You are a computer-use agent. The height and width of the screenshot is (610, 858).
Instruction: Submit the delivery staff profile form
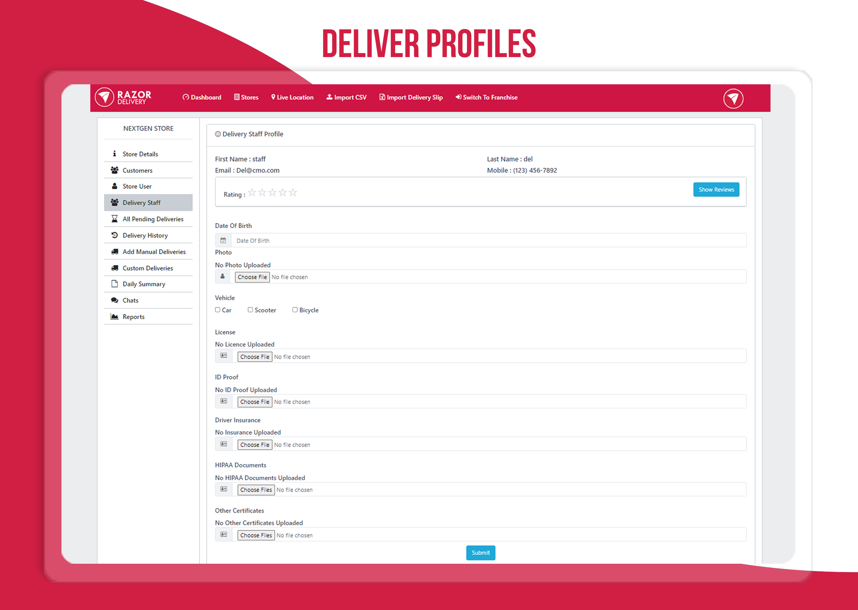[480, 553]
